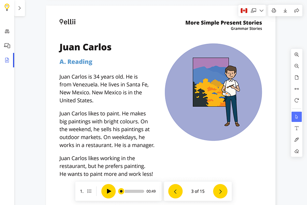Activate the cursor selection tool
Screen dimensions: 307x205
pyautogui.click(x=296, y=117)
